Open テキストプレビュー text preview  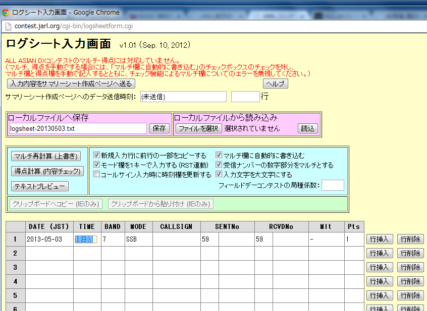[x=40, y=186]
